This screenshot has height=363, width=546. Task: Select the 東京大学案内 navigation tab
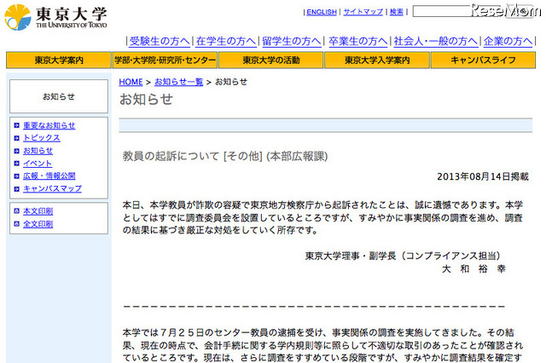click(x=59, y=60)
